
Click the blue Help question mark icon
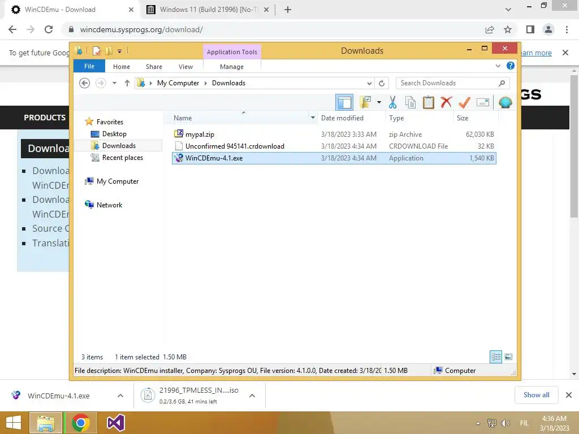point(511,66)
